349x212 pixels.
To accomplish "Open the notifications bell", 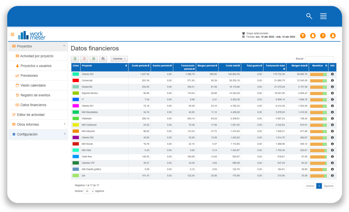I will (x=313, y=36).
